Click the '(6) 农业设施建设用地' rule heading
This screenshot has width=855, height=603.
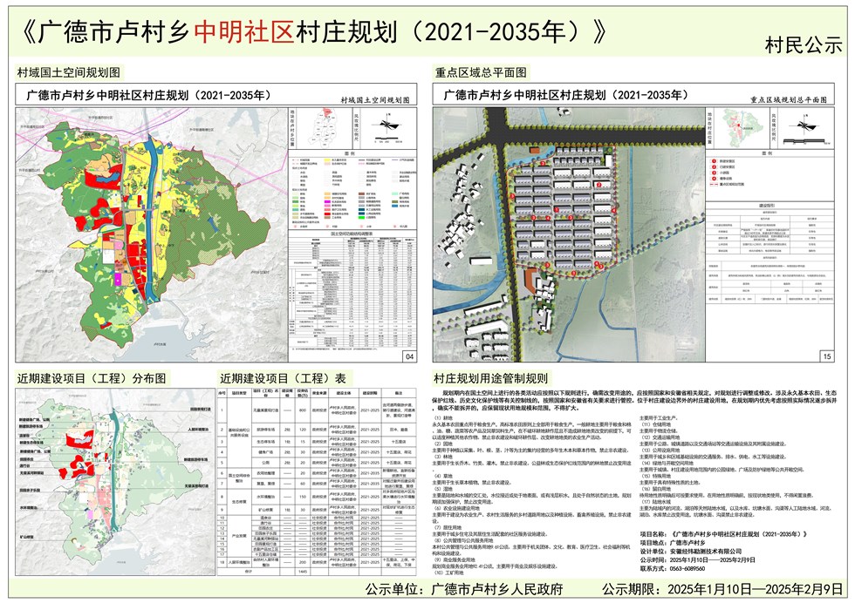[456, 508]
